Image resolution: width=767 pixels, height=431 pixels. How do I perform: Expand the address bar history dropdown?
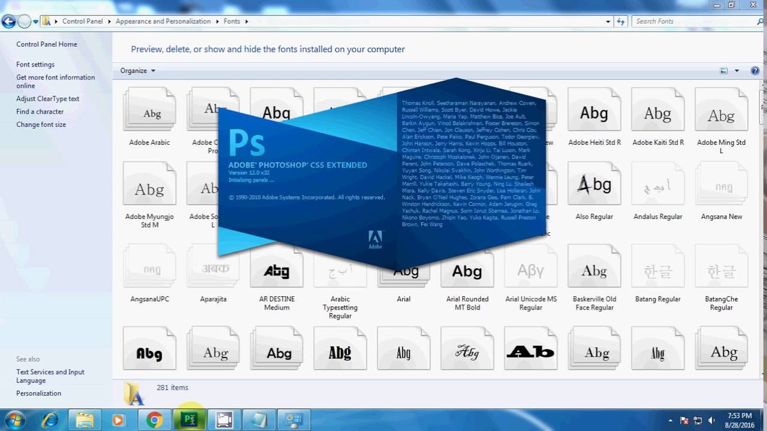click(x=608, y=21)
